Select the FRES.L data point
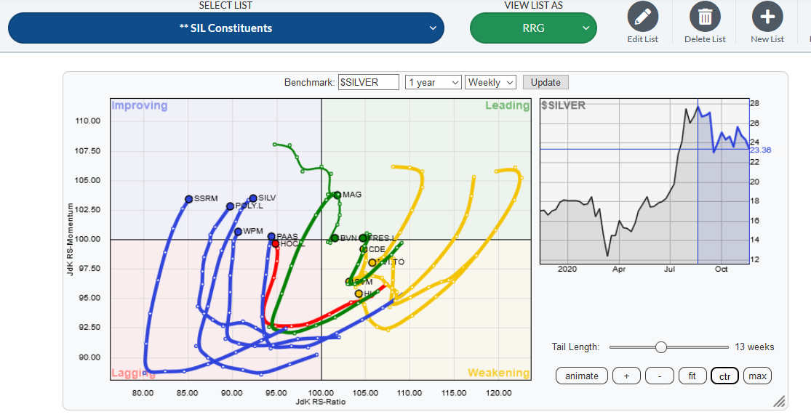This screenshot has width=811, height=417. pos(363,238)
